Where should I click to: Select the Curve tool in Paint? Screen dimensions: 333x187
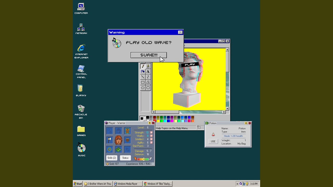point(148,77)
